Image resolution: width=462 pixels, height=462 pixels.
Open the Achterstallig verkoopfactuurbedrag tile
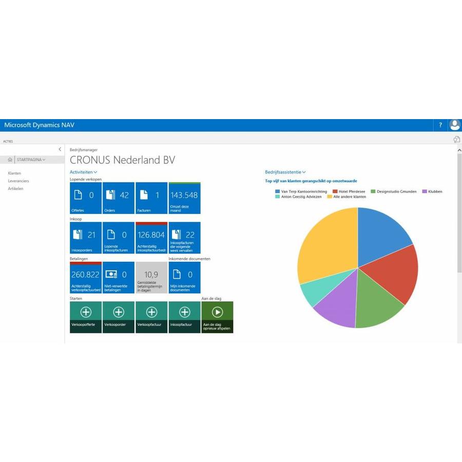click(86, 278)
